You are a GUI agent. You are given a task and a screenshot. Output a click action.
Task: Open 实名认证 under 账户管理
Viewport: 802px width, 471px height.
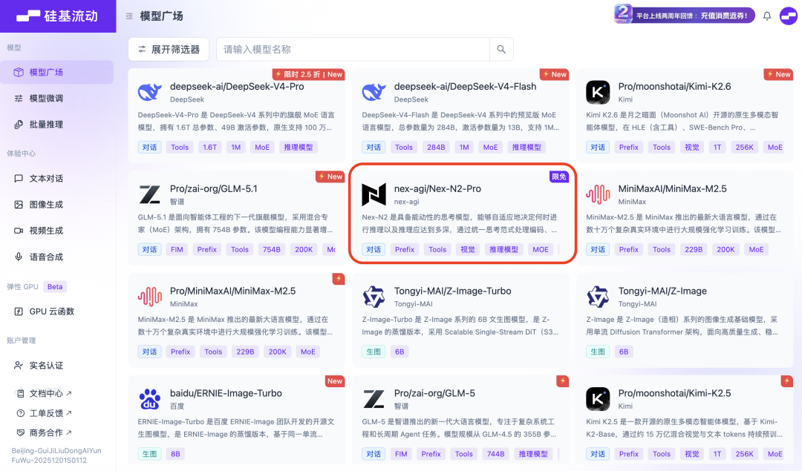coord(57,365)
